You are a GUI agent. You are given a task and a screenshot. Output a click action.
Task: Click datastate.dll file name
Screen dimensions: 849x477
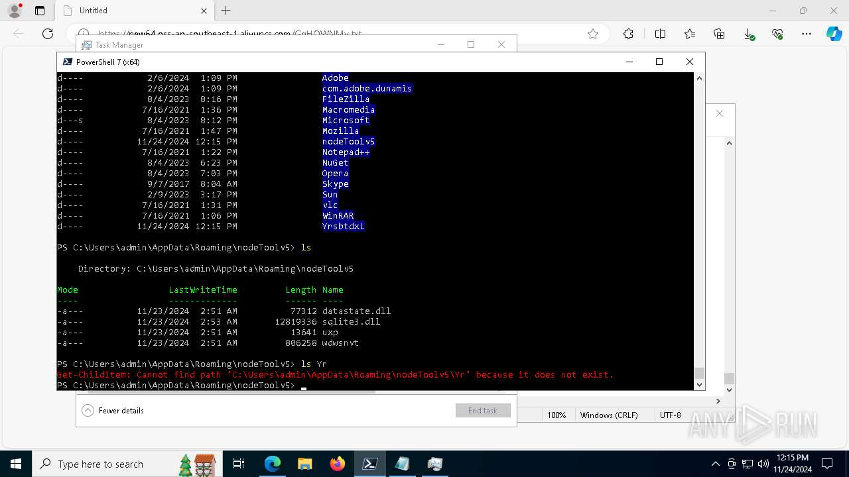click(357, 311)
